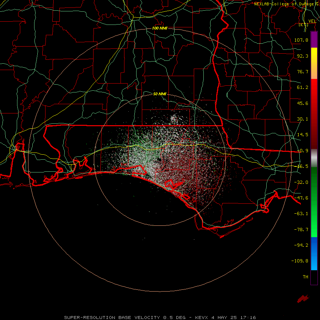Select the -63.1 scale value
The image size is (320, 320).
pos(301,214)
